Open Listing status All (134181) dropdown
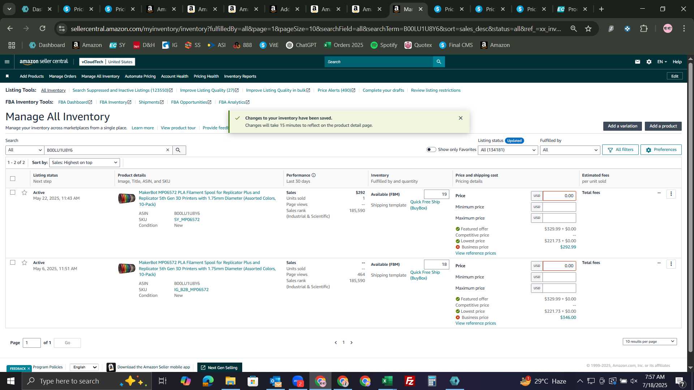Image resolution: width=694 pixels, height=390 pixels. [508, 150]
